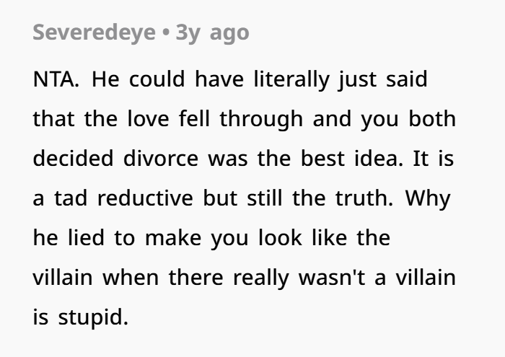Image resolution: width=505 pixels, height=357 pixels.
Task: Click the word "reductive" in the comment
Action: point(145,198)
